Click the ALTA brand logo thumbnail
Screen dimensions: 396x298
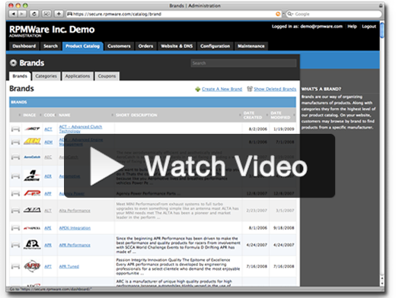32,210
